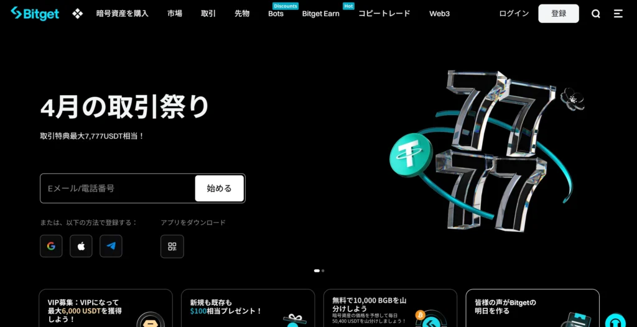Click the 始める button

tap(220, 188)
